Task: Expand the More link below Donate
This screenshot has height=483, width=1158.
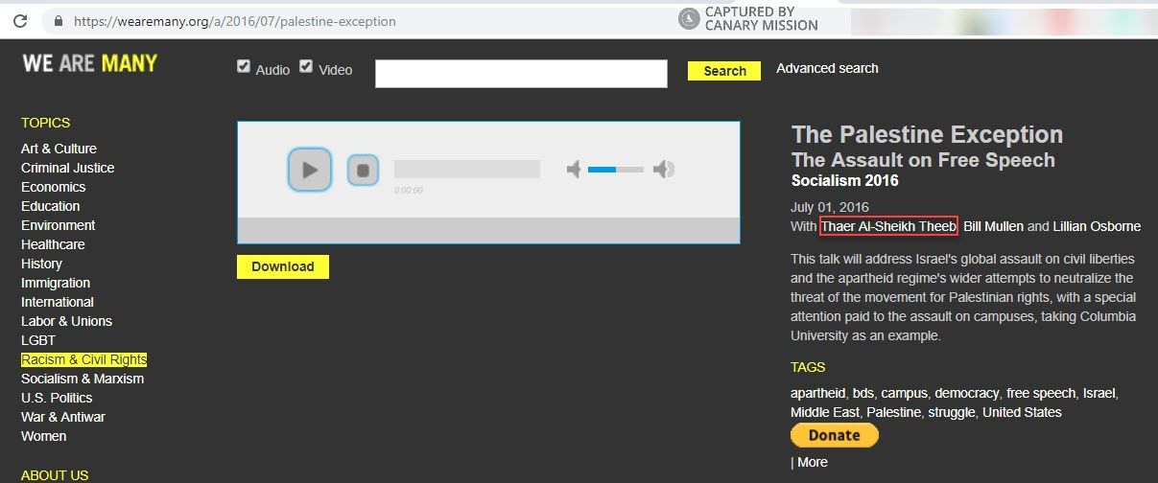Action: coord(812,462)
